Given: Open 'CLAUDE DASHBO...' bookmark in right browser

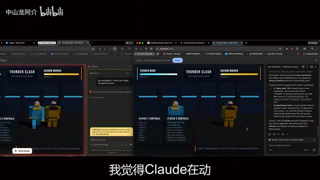Looking at the screenshot, I should (x=213, y=54).
